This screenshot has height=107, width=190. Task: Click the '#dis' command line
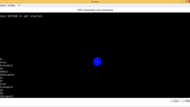[4, 72]
